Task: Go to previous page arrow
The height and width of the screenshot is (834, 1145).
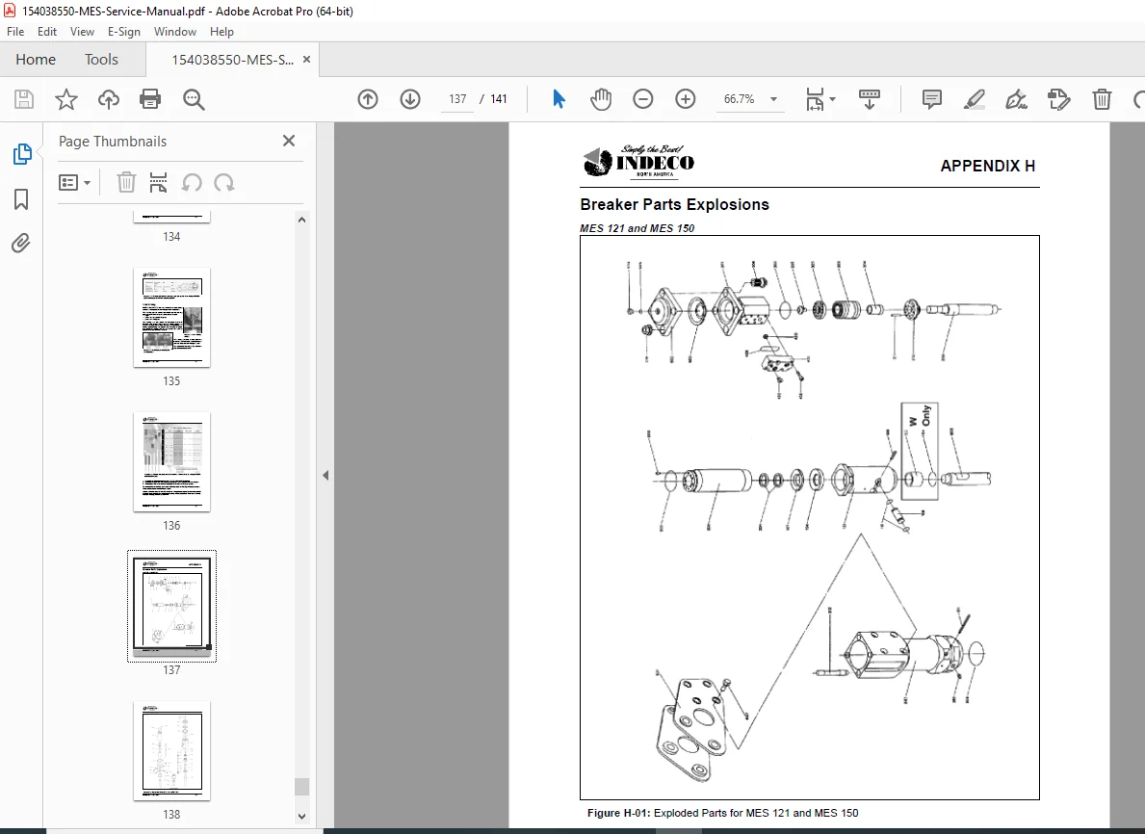Action: 368,99
